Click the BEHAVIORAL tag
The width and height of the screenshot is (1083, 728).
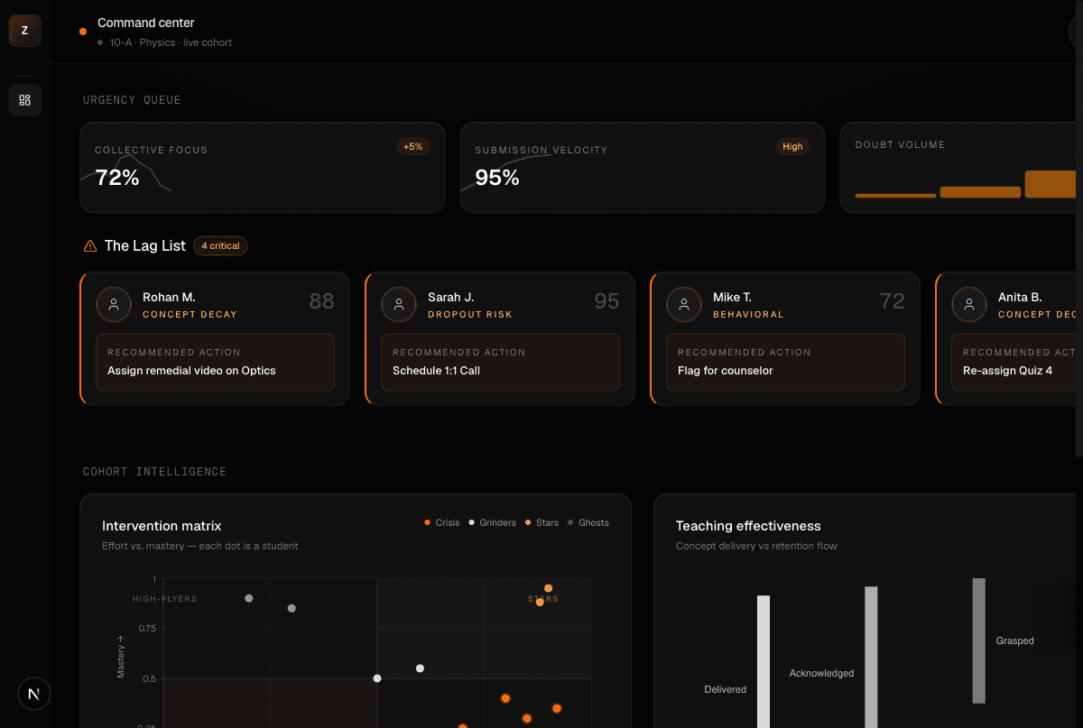point(748,315)
